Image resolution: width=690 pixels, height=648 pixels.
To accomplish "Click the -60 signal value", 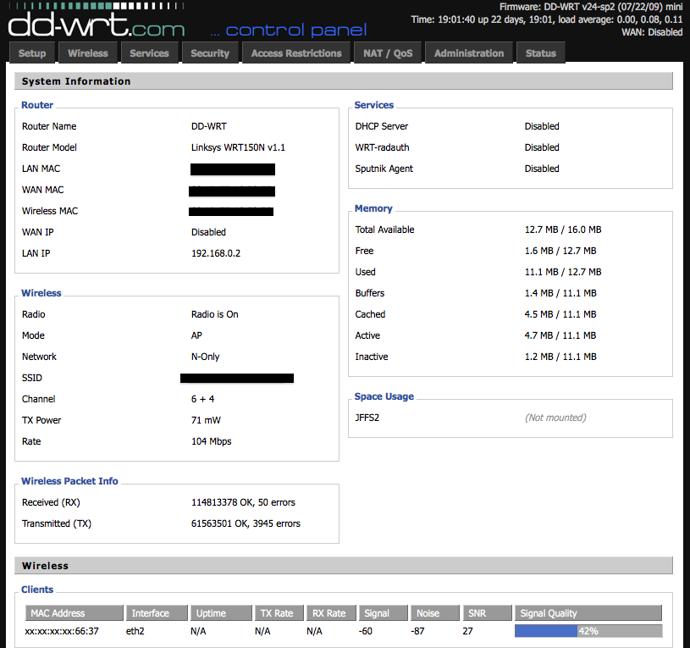I will point(365,631).
